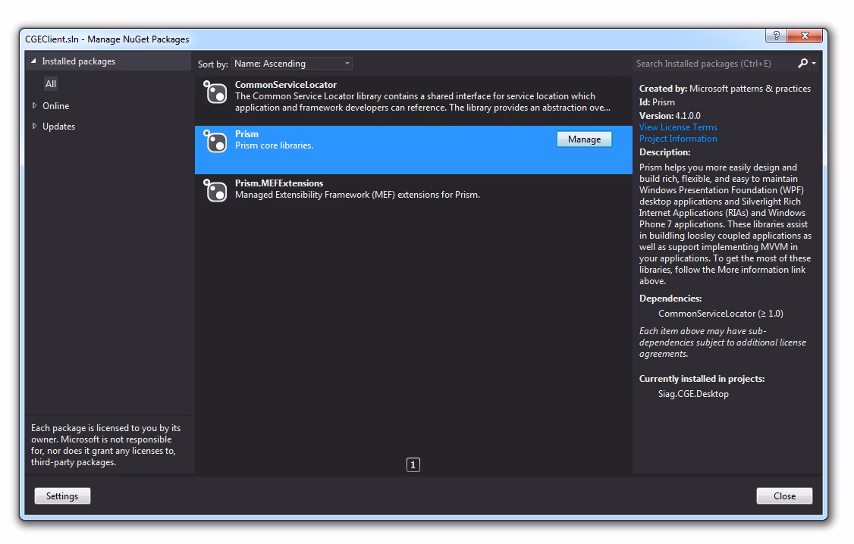Close the Manage NuGet Packages window

805,36
